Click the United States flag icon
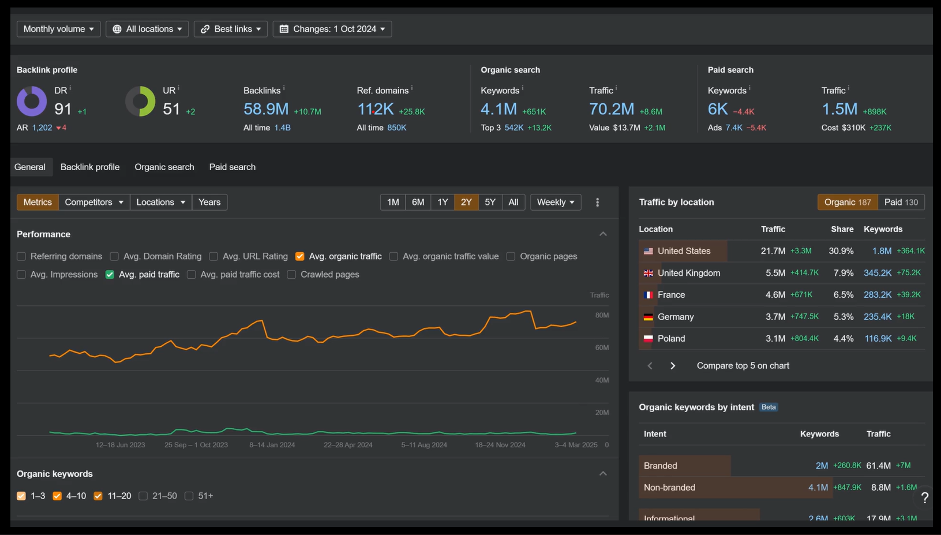This screenshot has width=941, height=535. 648,251
